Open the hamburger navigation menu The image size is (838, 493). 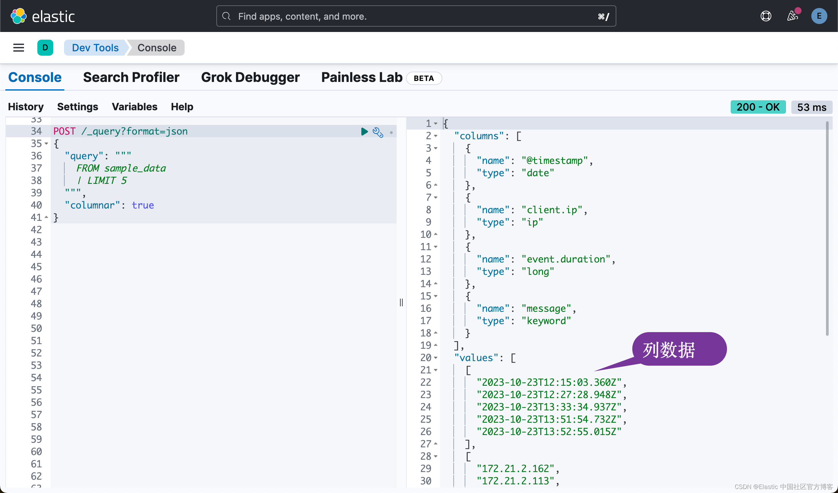click(x=19, y=48)
